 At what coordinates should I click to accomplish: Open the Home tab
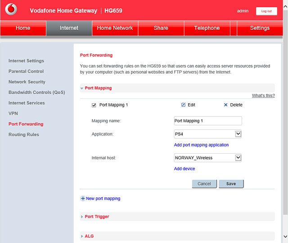tap(23, 28)
